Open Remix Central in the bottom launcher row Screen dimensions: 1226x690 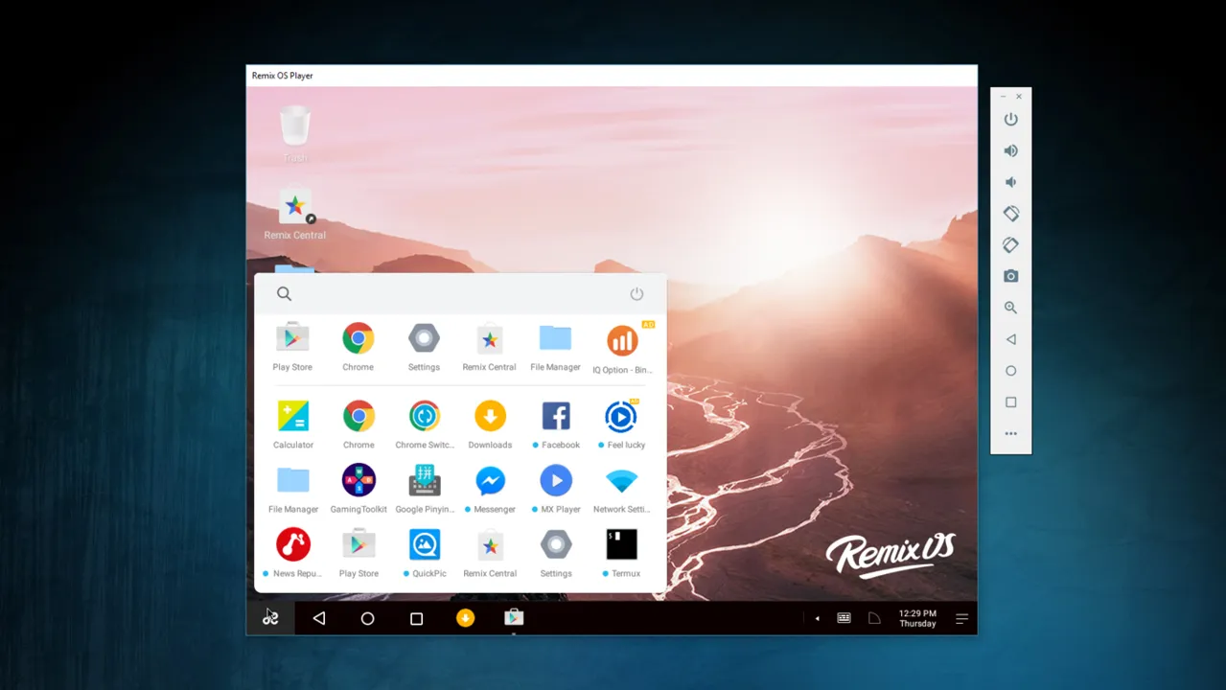[x=490, y=544]
